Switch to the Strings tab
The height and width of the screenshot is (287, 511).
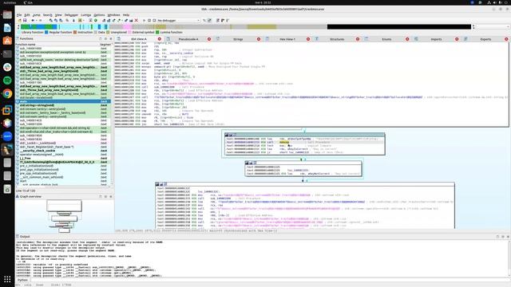[x=238, y=39]
